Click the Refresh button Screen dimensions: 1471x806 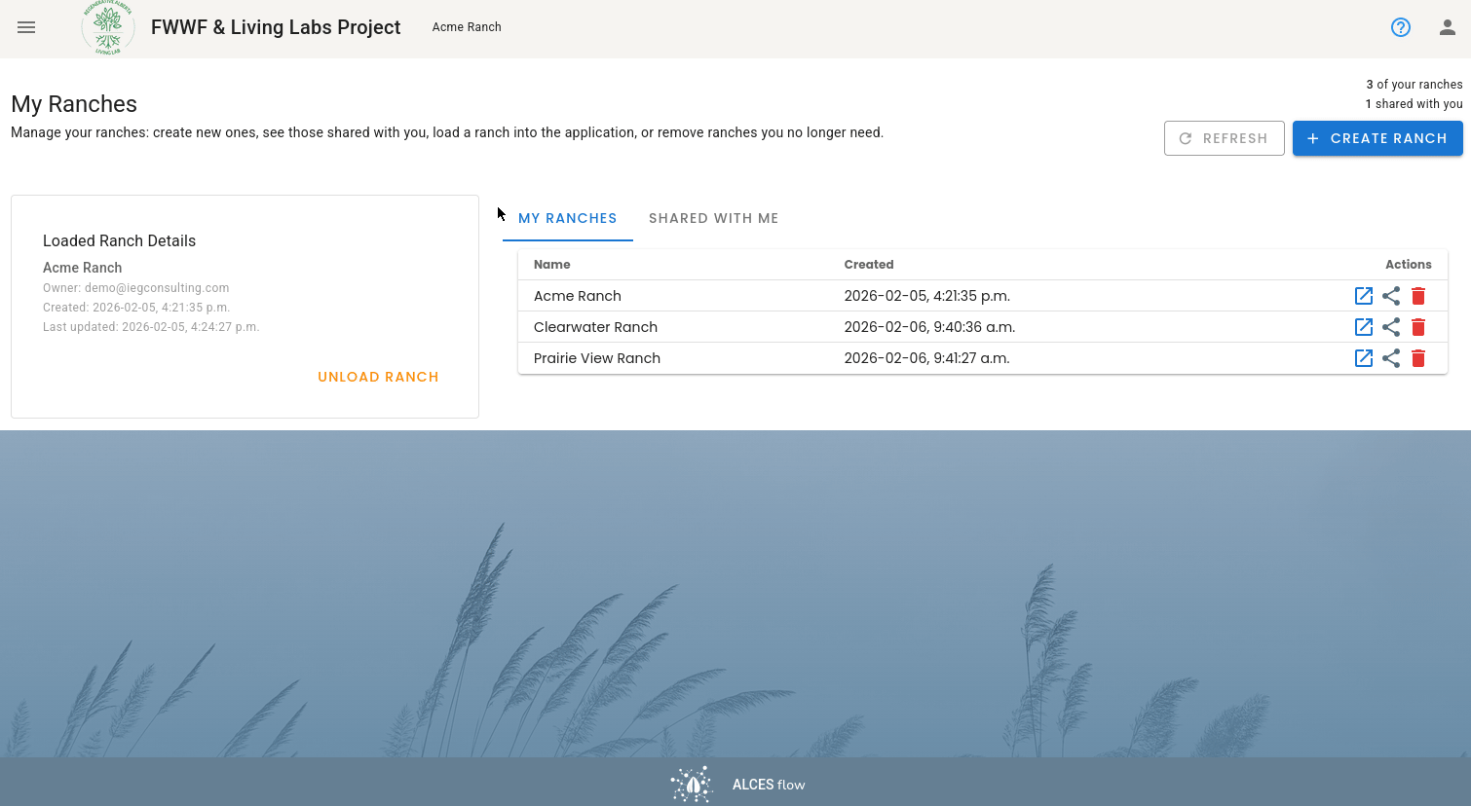point(1225,138)
